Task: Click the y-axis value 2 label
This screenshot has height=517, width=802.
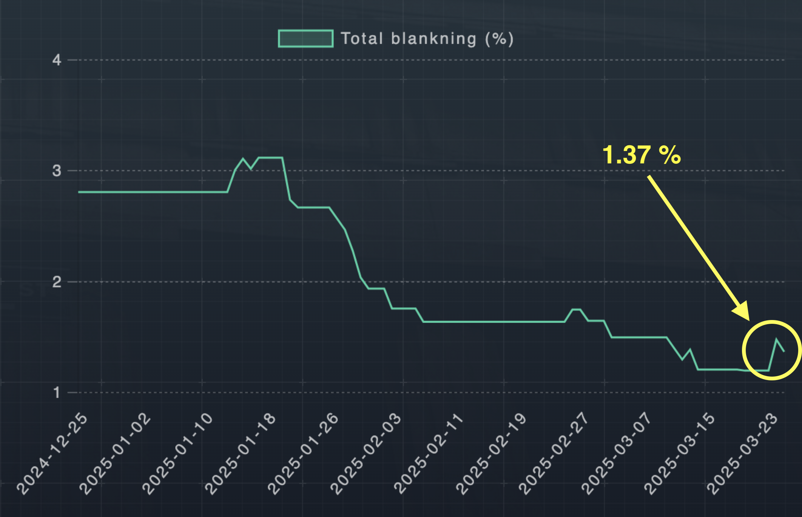Action: pyautogui.click(x=57, y=282)
